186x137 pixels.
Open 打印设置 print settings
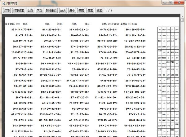(19, 11)
